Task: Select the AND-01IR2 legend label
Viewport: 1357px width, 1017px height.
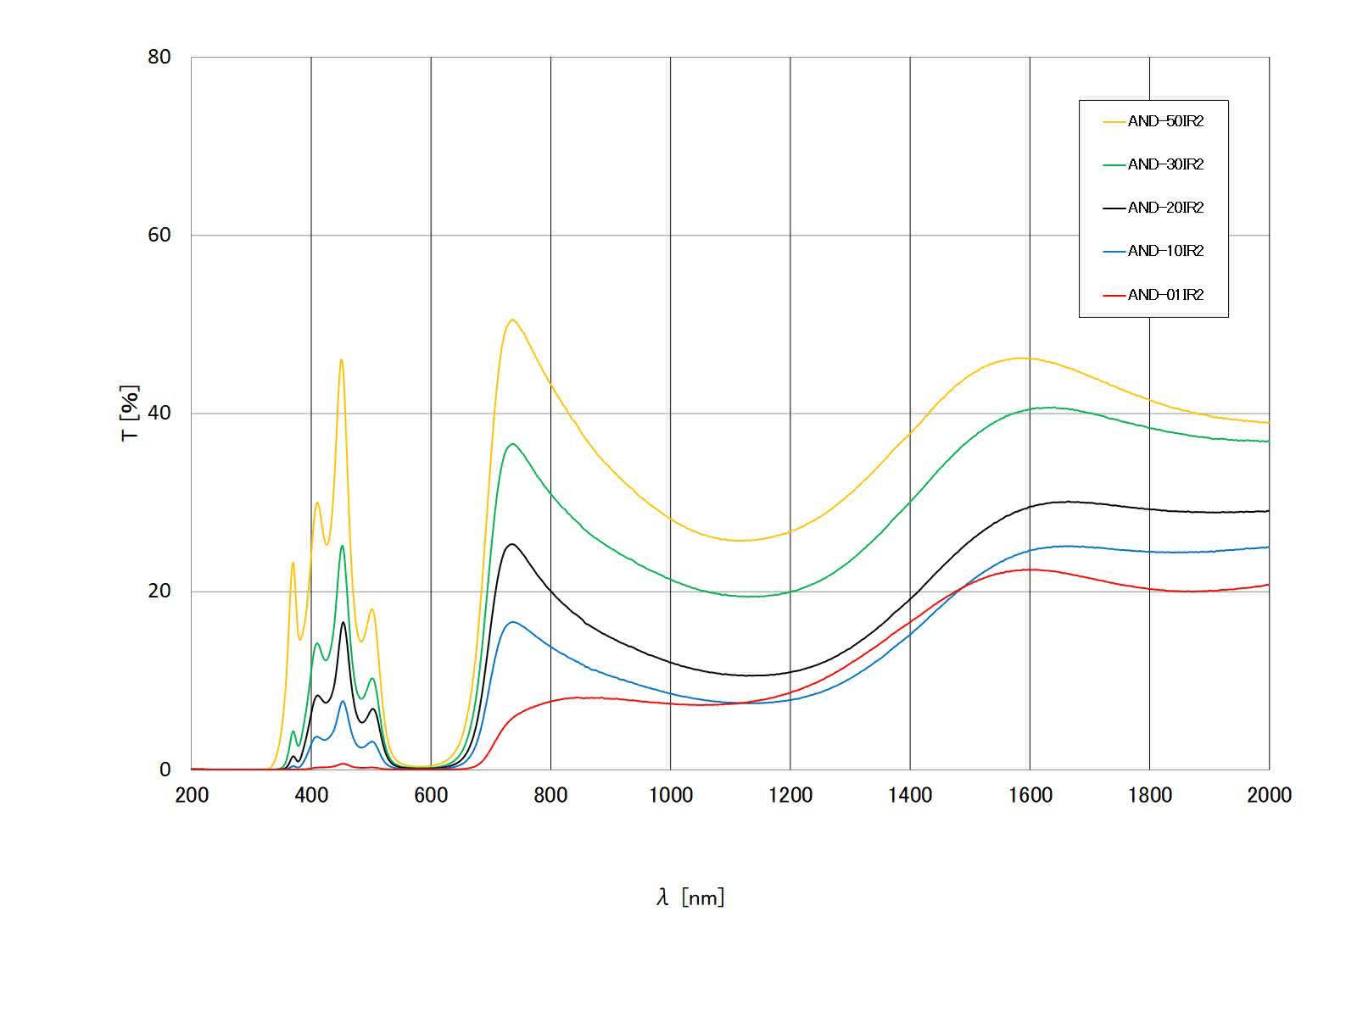Action: 1165,295
